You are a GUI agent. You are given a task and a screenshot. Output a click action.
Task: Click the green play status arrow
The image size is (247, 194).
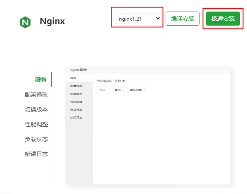coord(124,81)
